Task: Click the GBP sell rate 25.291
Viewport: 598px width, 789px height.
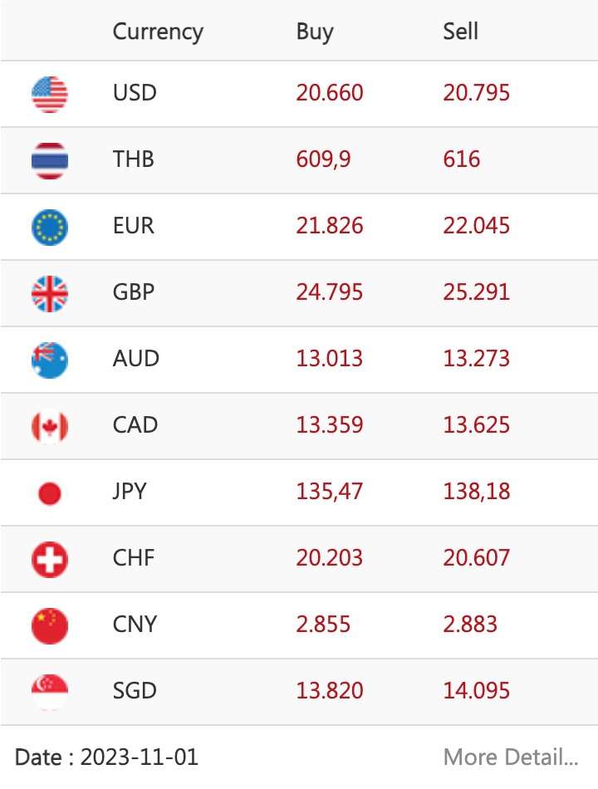Action: pos(476,292)
